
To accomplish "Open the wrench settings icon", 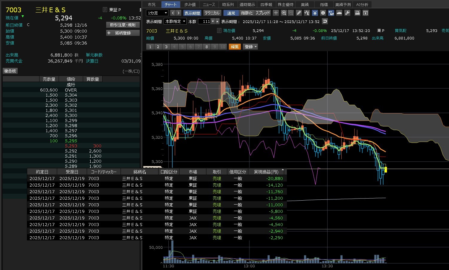I will tap(347, 13).
